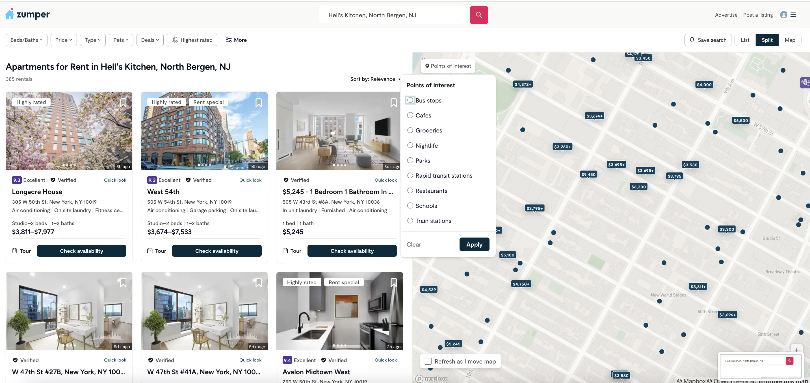Click the $9,450 map price marker
The width and height of the screenshot is (810, 383).
click(588, 174)
